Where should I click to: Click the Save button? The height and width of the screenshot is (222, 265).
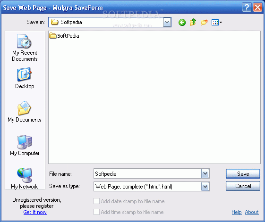[x=243, y=174]
